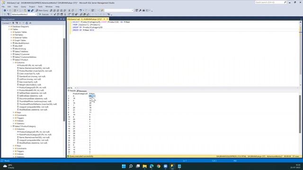Collapse the SalesLT.Product table node
Viewport: 303px width, 170px height.
pyautogui.click(x=11, y=60)
